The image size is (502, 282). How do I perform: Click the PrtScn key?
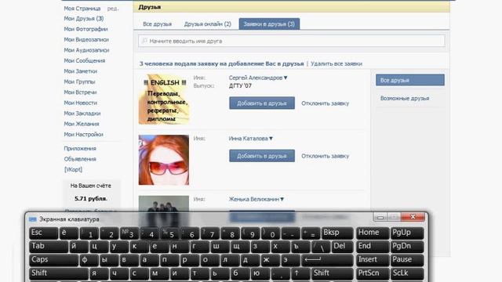tap(373, 273)
